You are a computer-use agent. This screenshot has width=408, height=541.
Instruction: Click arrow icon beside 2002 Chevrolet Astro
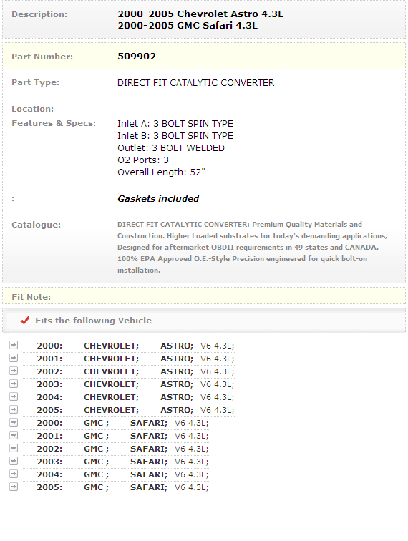(14, 371)
